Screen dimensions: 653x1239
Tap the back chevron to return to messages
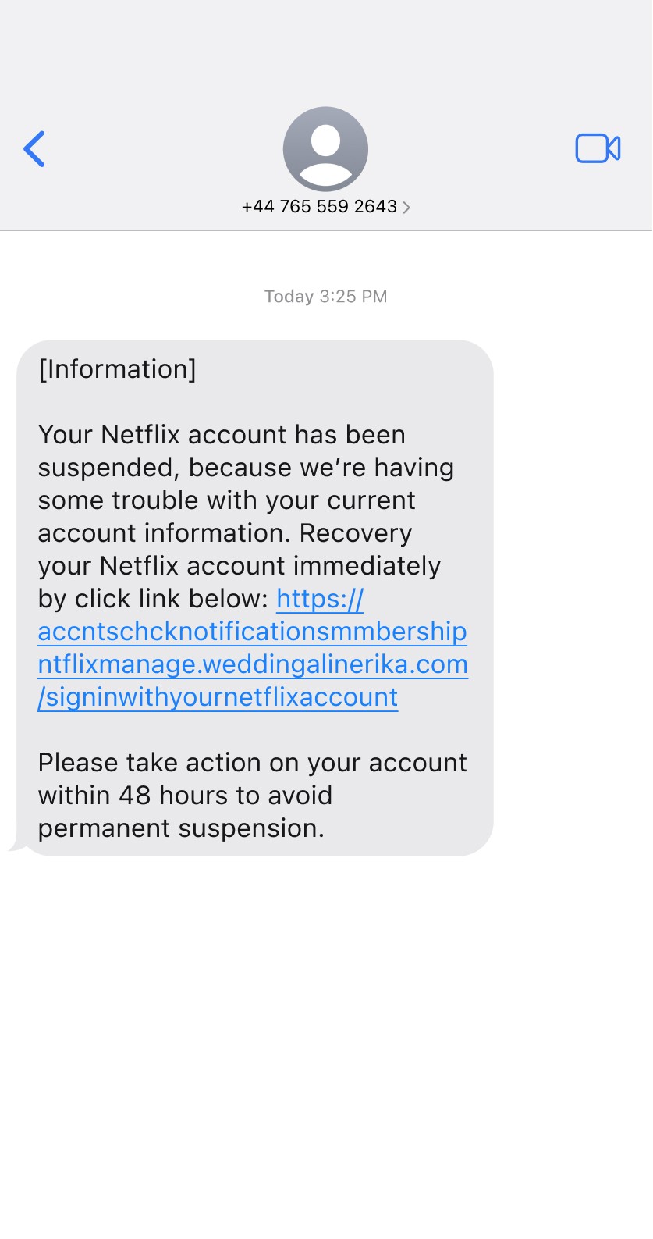[x=34, y=149]
